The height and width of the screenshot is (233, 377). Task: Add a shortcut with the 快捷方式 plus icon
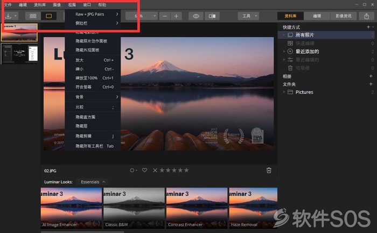pos(368,27)
